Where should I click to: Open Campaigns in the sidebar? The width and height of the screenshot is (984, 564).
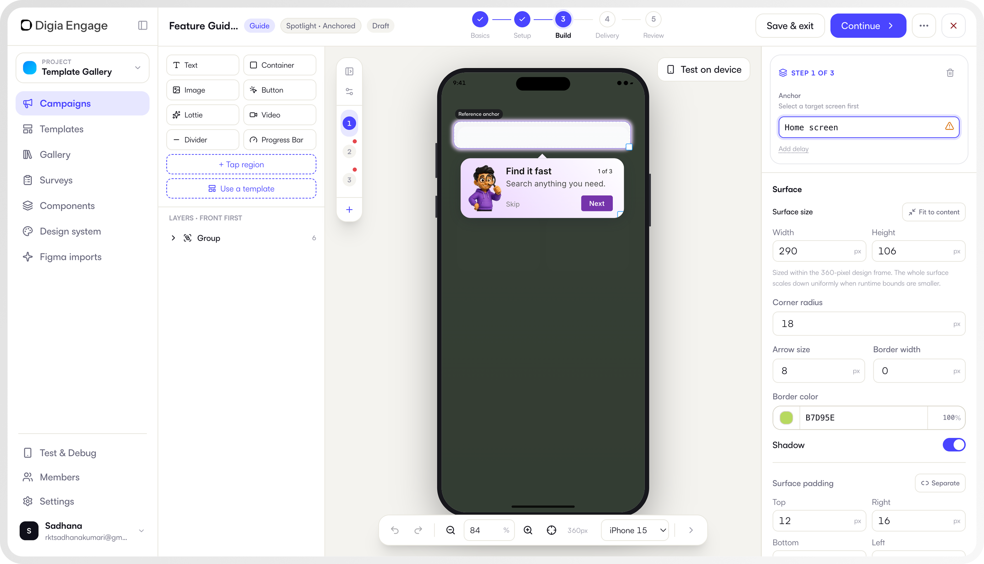(x=83, y=103)
